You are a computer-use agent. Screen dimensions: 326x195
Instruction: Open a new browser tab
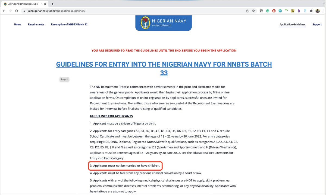coord(52,4)
